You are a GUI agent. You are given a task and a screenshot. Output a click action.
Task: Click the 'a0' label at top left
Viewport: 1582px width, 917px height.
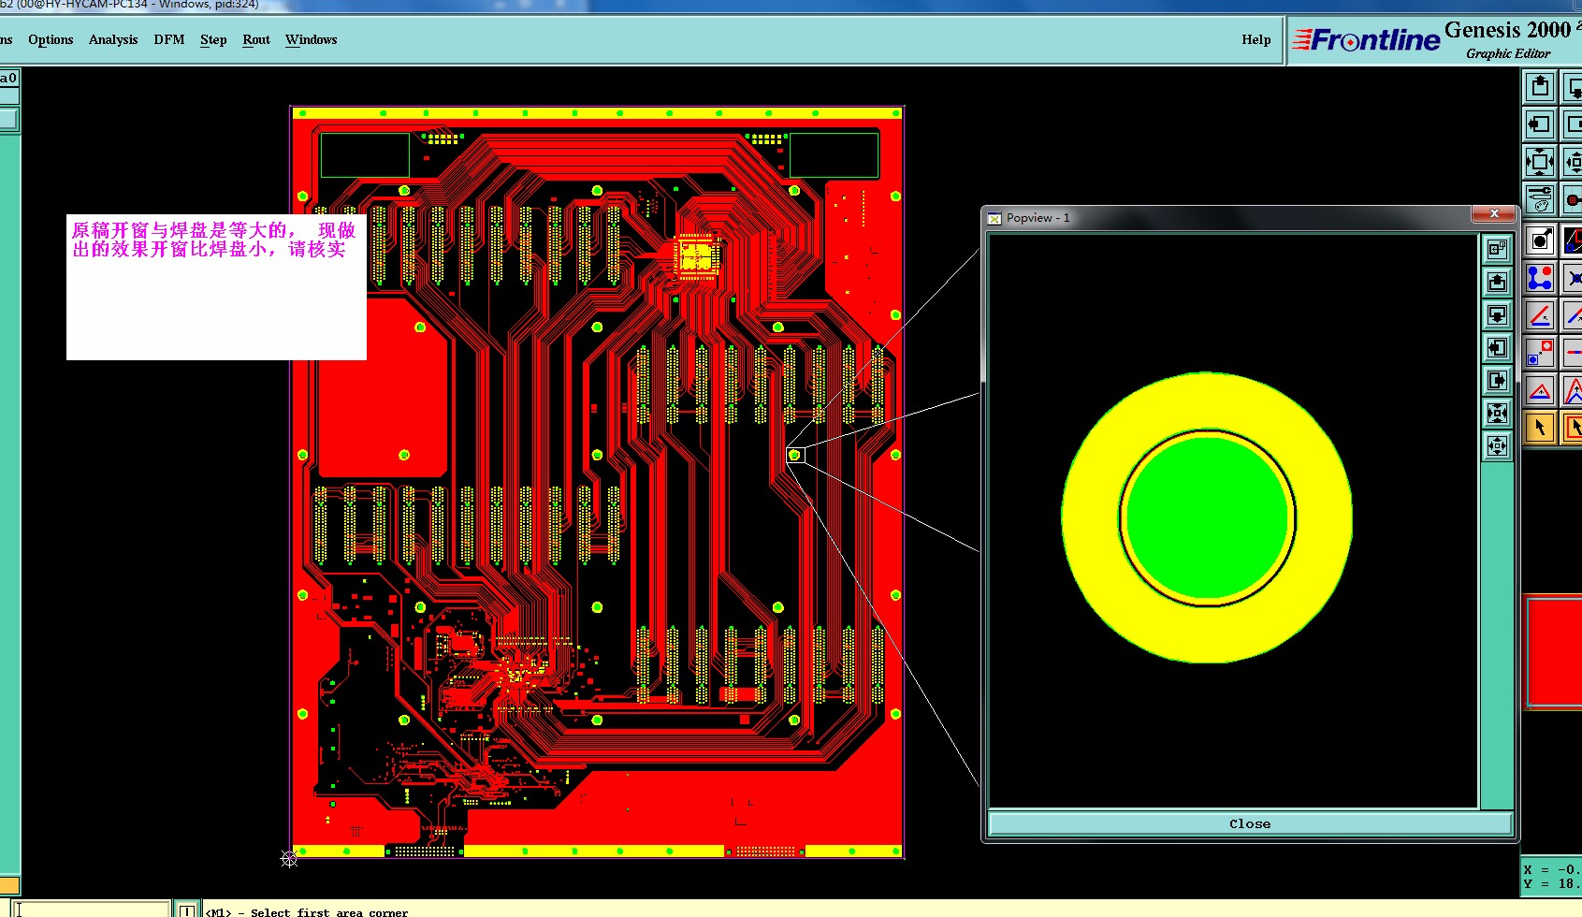coord(8,78)
